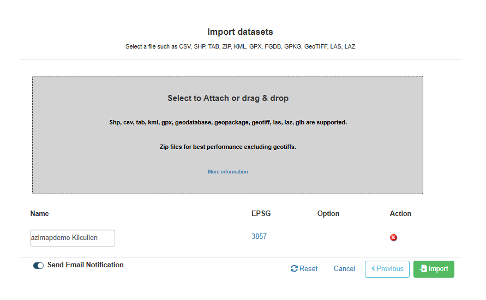The height and width of the screenshot is (300, 486).
Task: Click the green Import button text
Action: (438, 269)
